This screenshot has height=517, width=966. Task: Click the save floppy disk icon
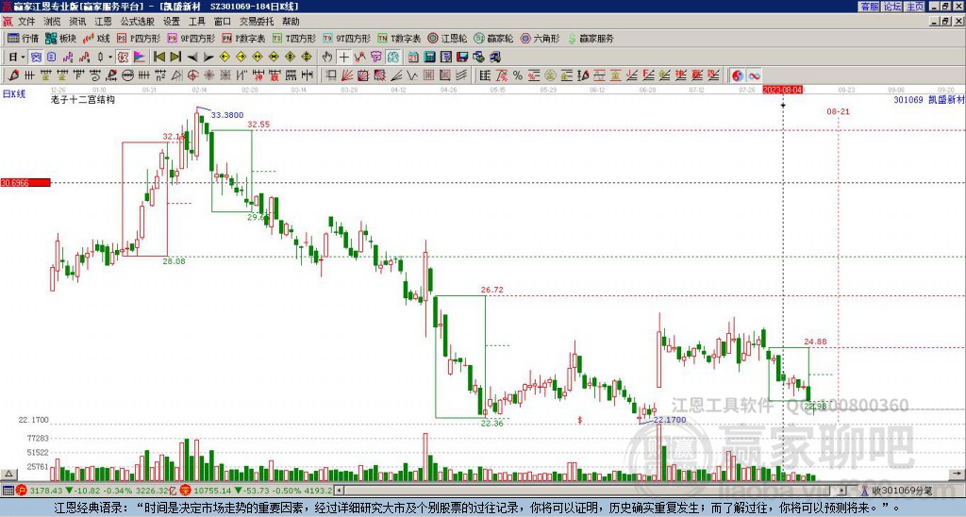point(462,57)
